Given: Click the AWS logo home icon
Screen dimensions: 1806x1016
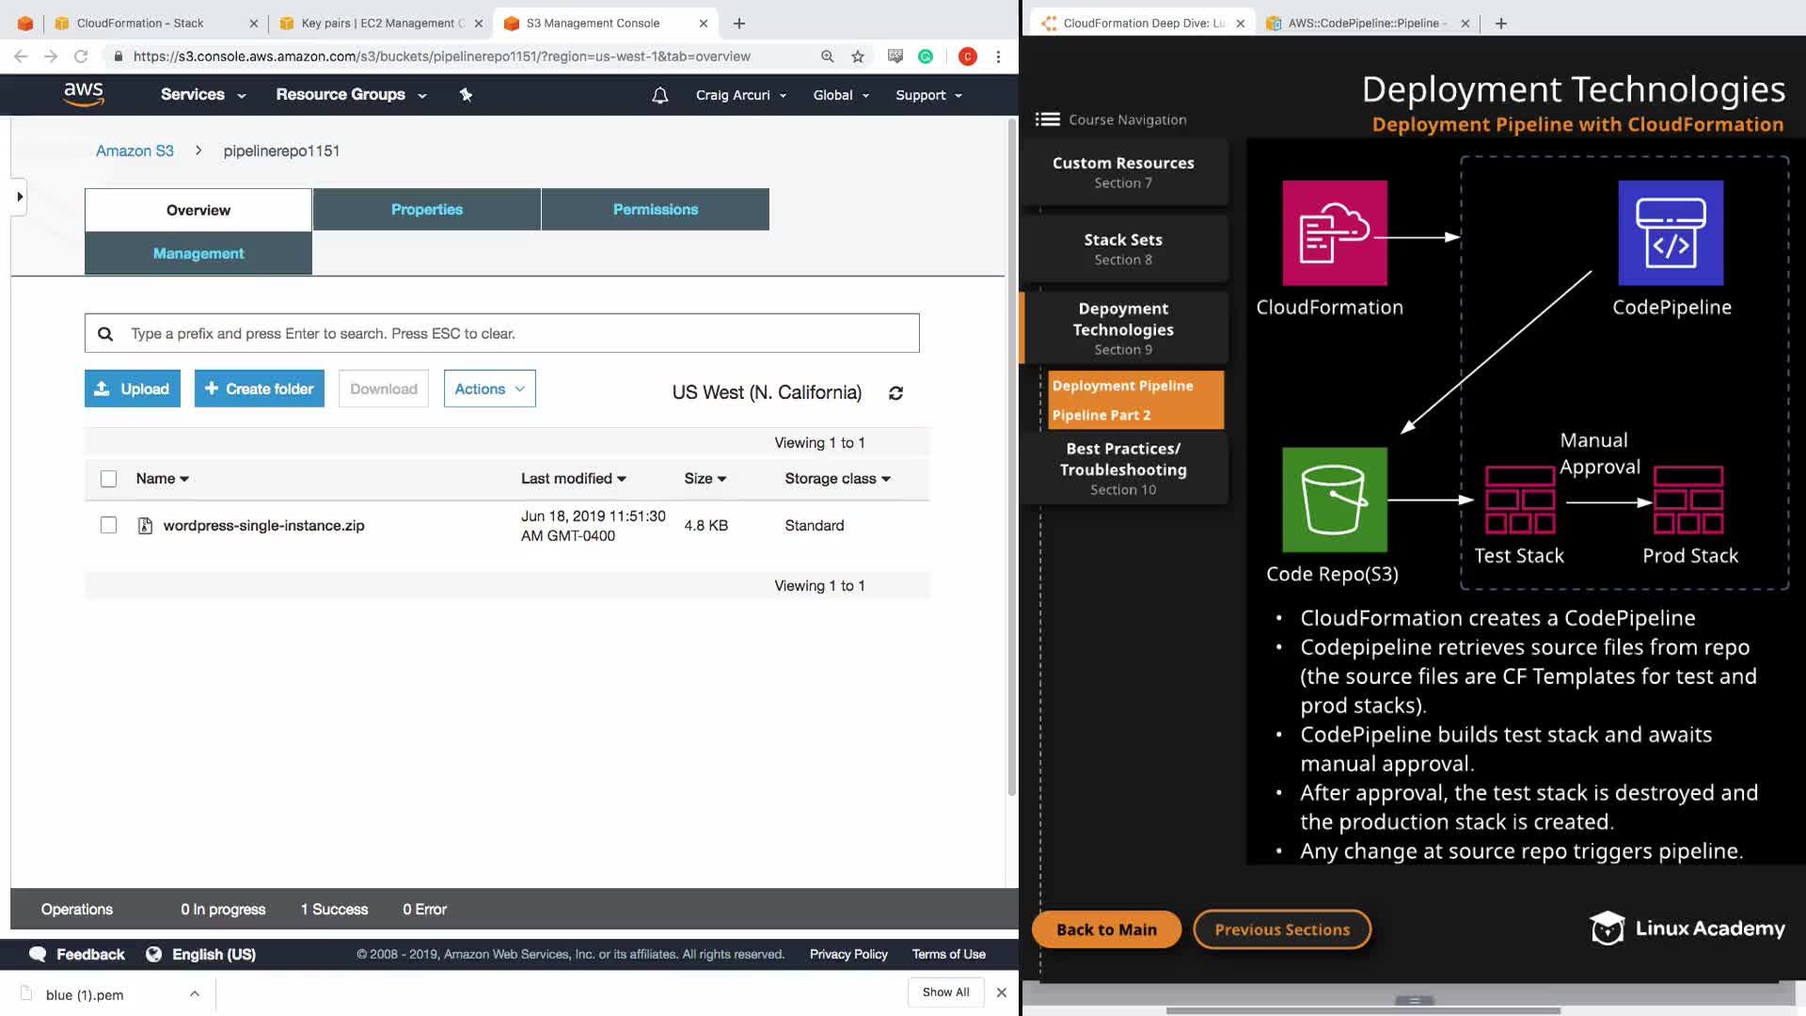Looking at the screenshot, I should coord(83,94).
